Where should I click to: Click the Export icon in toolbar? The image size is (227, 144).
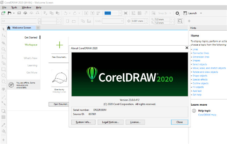tap(92, 13)
